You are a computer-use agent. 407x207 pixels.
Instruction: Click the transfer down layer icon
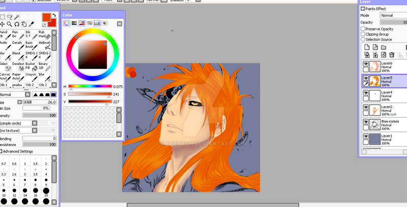point(367,55)
